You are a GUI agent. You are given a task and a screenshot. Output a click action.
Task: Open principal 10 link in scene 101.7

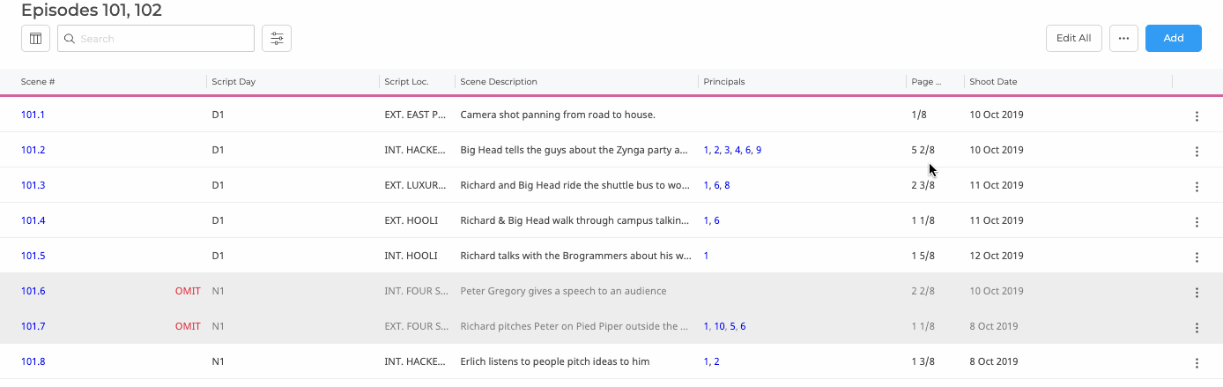click(719, 327)
